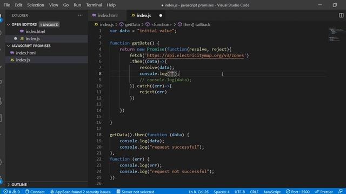Click the unsaved dot on index.js tab

tap(161, 16)
